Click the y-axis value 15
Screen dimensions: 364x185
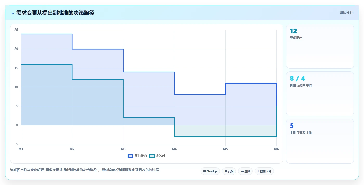tap(16, 68)
